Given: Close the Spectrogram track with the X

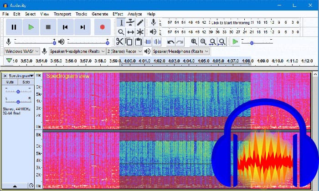Looking at the screenshot, I should [5, 76].
